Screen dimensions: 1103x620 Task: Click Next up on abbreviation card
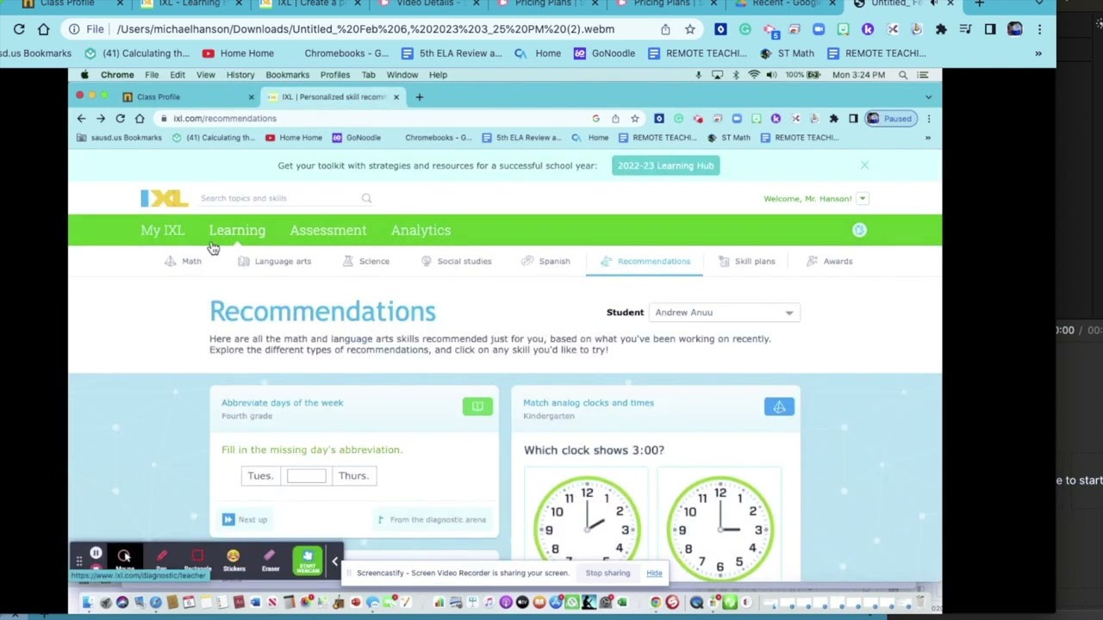point(245,519)
